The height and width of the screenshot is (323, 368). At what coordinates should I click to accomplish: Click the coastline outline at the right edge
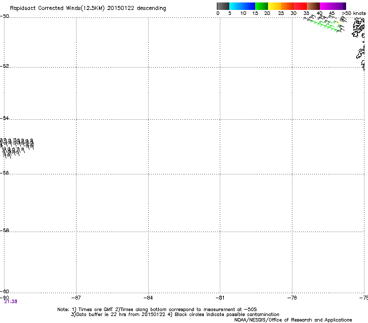tap(360, 43)
